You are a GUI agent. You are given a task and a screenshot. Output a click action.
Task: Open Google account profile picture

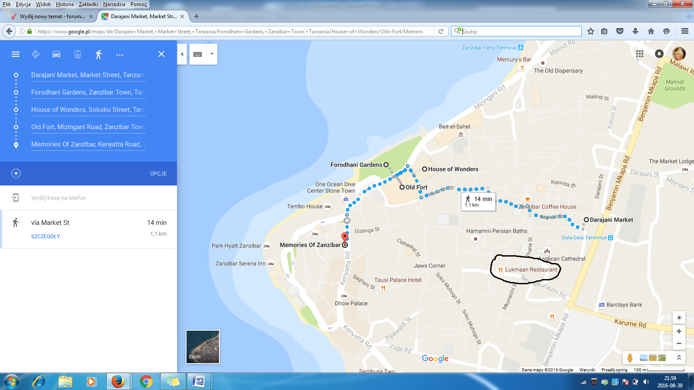(x=679, y=54)
